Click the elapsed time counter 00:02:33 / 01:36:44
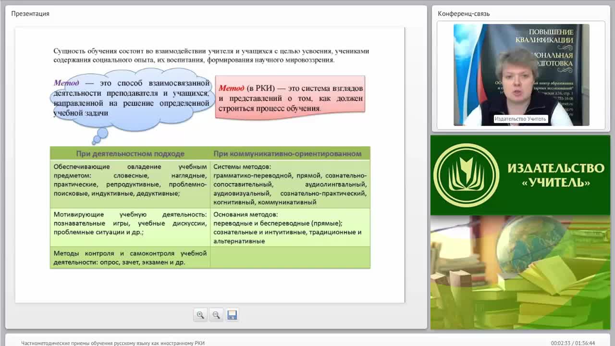 coord(573,343)
